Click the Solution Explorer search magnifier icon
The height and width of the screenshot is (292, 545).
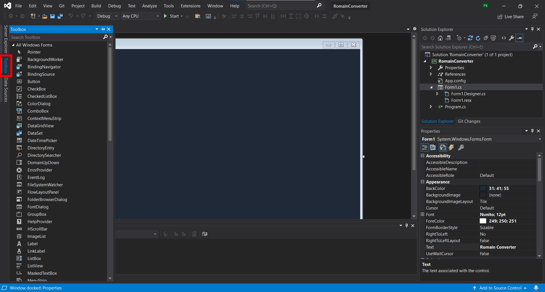535,47
